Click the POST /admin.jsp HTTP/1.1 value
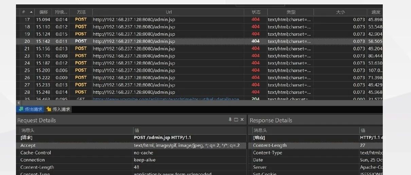Viewport: 411px width, 175px height. (x=162, y=138)
